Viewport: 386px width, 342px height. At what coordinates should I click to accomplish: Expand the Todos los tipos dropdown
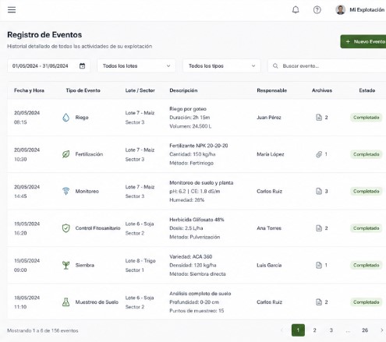pyautogui.click(x=221, y=66)
